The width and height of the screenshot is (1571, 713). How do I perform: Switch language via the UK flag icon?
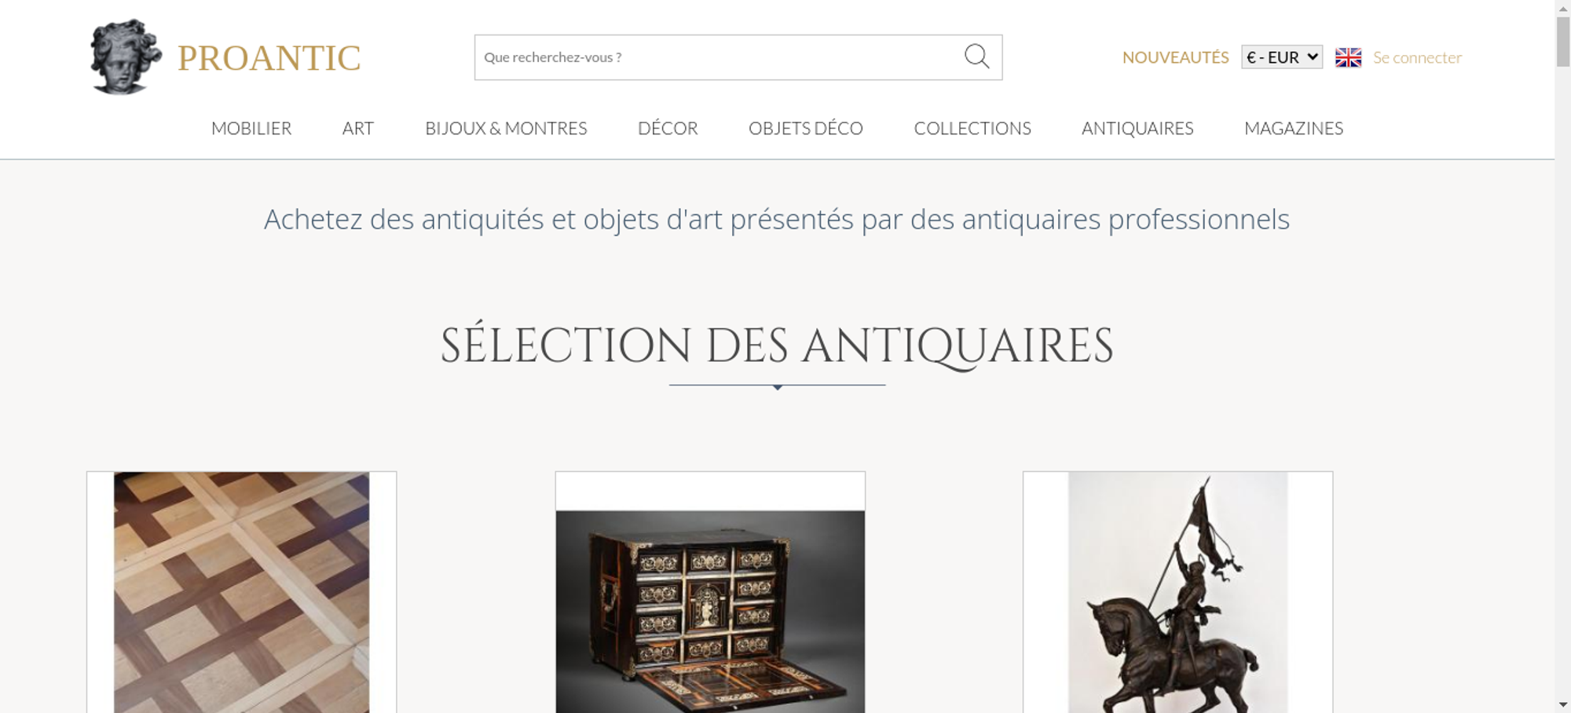(x=1348, y=57)
